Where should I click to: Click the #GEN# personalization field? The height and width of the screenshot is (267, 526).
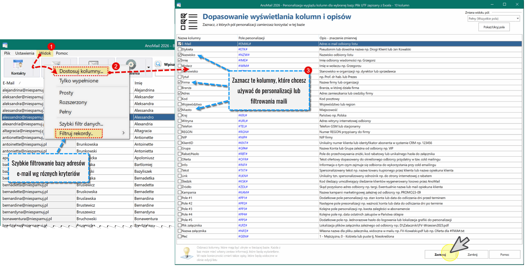pos(243,237)
